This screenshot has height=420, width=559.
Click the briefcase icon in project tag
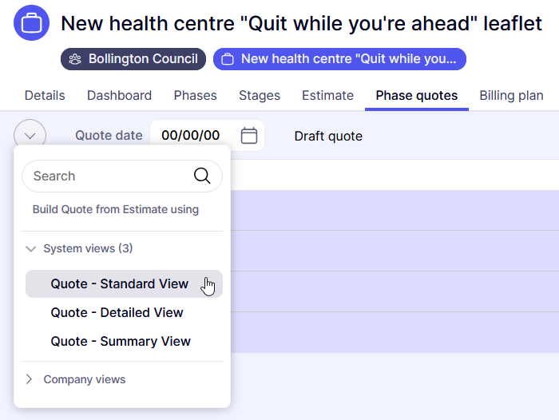[x=228, y=59]
